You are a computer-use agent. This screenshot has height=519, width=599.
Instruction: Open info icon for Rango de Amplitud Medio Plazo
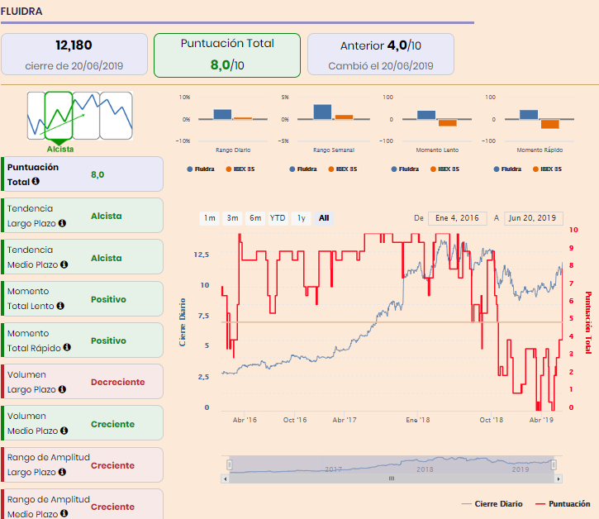pos(64,513)
